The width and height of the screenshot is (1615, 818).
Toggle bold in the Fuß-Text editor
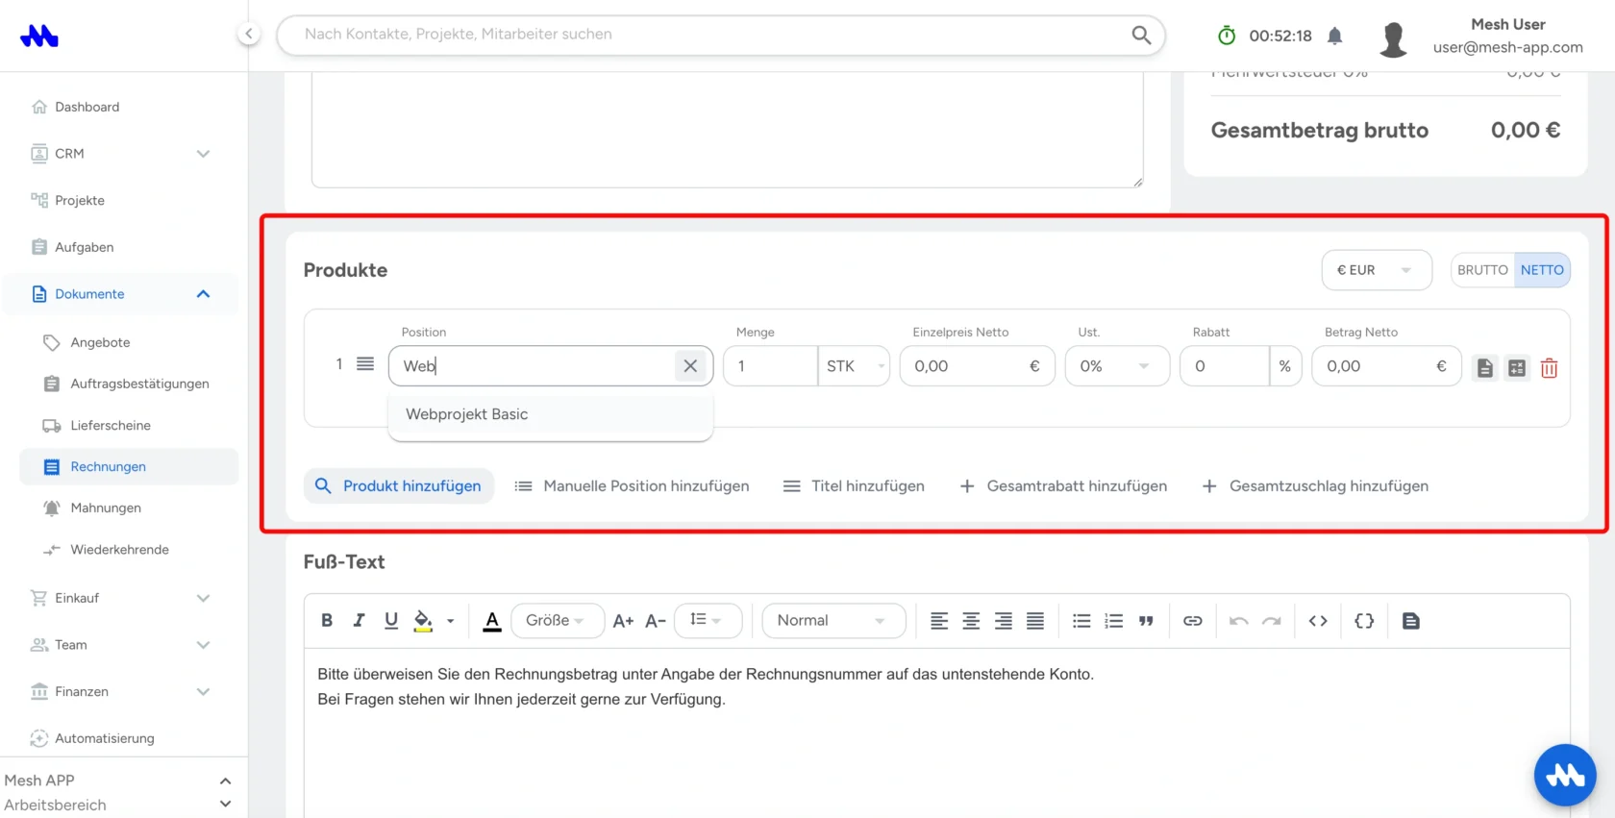point(327,621)
